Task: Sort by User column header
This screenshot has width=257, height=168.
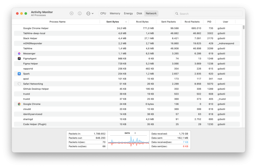Action: [x=226, y=22]
